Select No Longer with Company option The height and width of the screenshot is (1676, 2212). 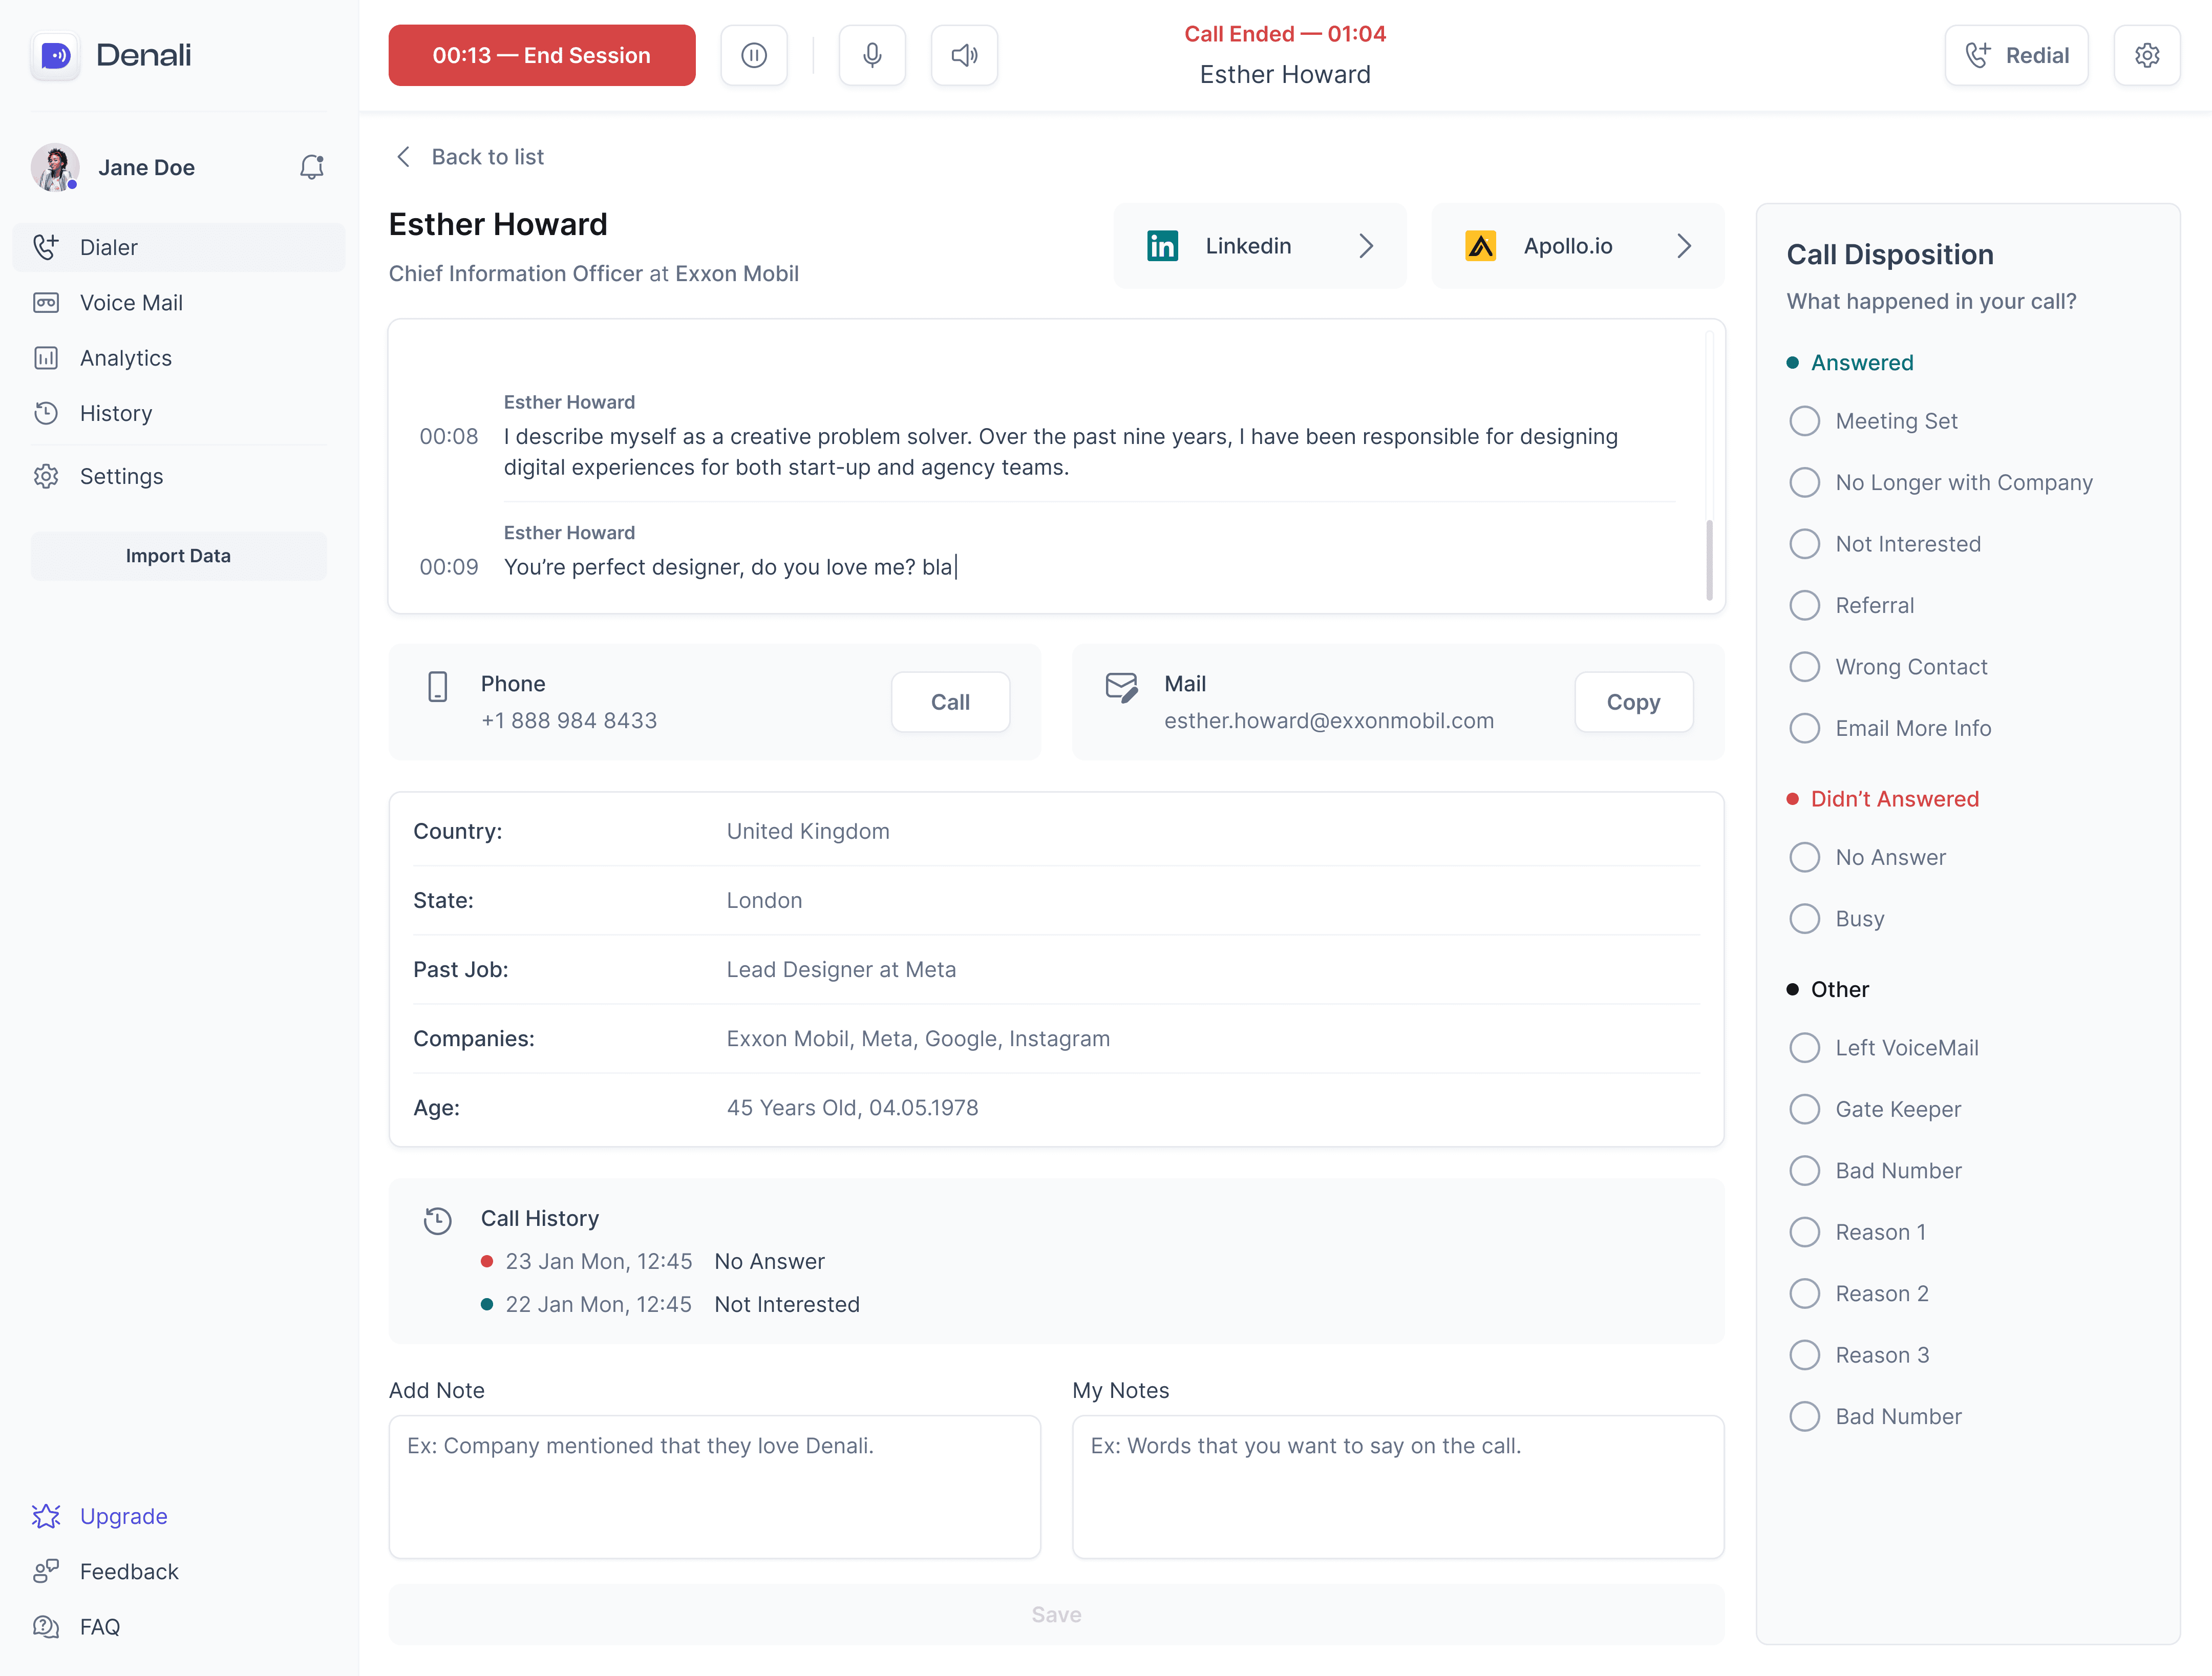coord(1804,482)
